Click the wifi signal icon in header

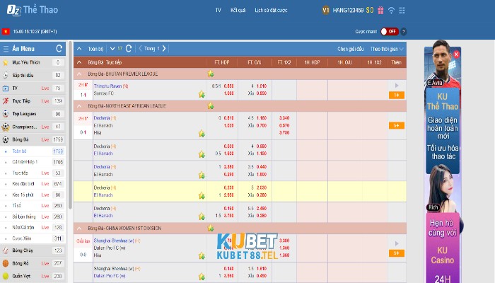391,11
